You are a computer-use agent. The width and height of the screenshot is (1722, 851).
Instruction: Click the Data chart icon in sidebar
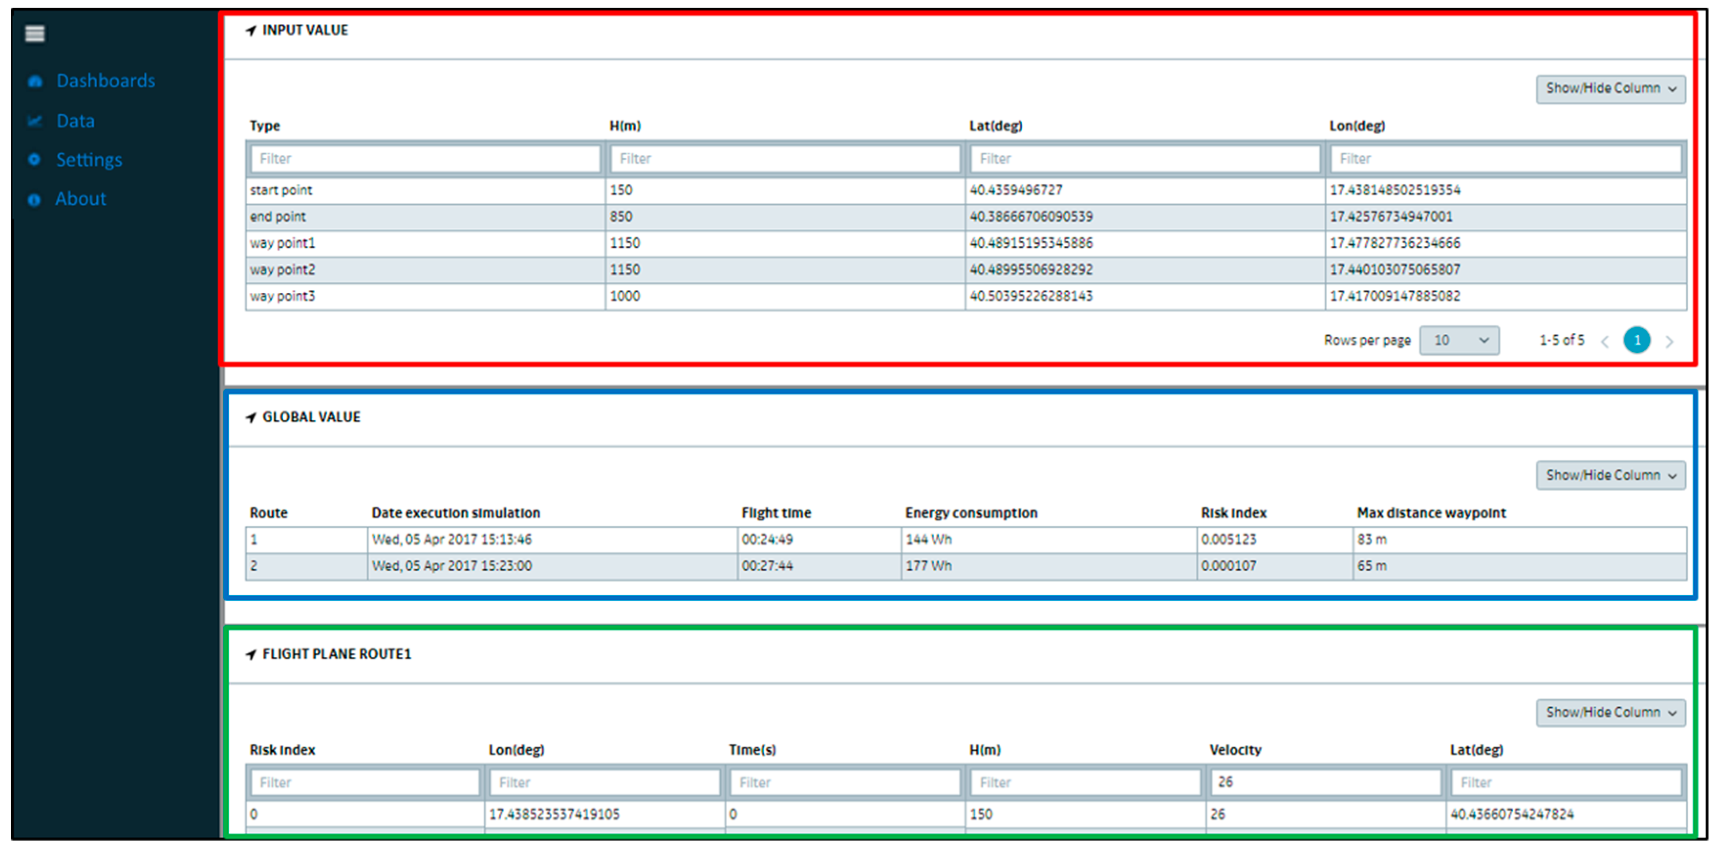click(35, 121)
